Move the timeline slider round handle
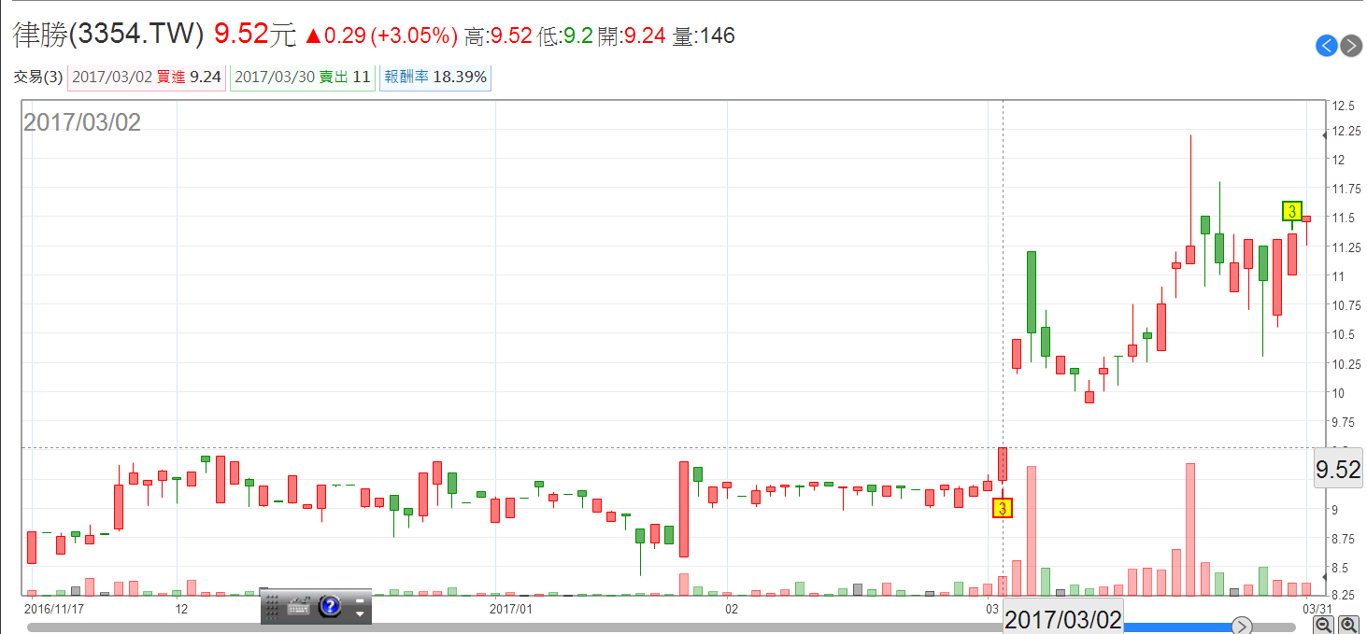 [x=1242, y=627]
